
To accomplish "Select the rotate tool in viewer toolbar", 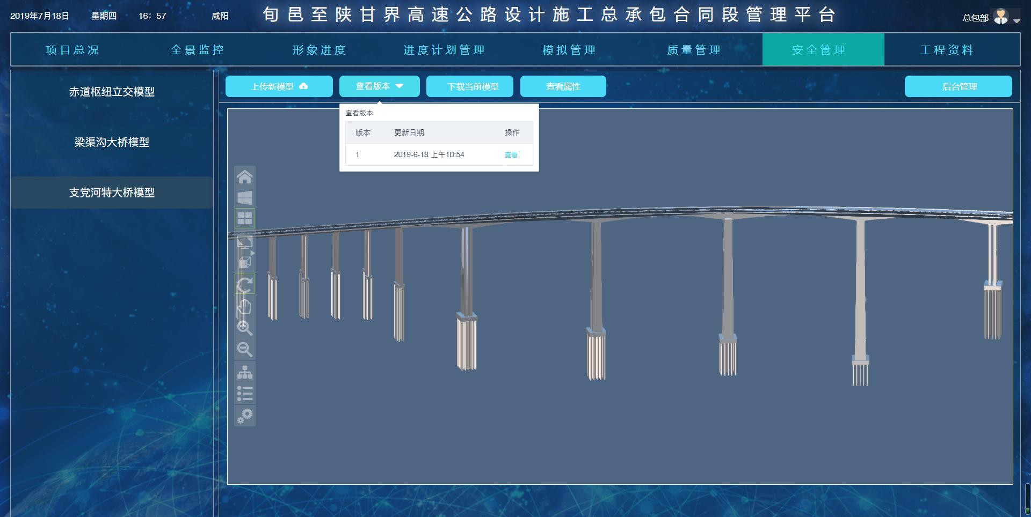I will point(245,285).
